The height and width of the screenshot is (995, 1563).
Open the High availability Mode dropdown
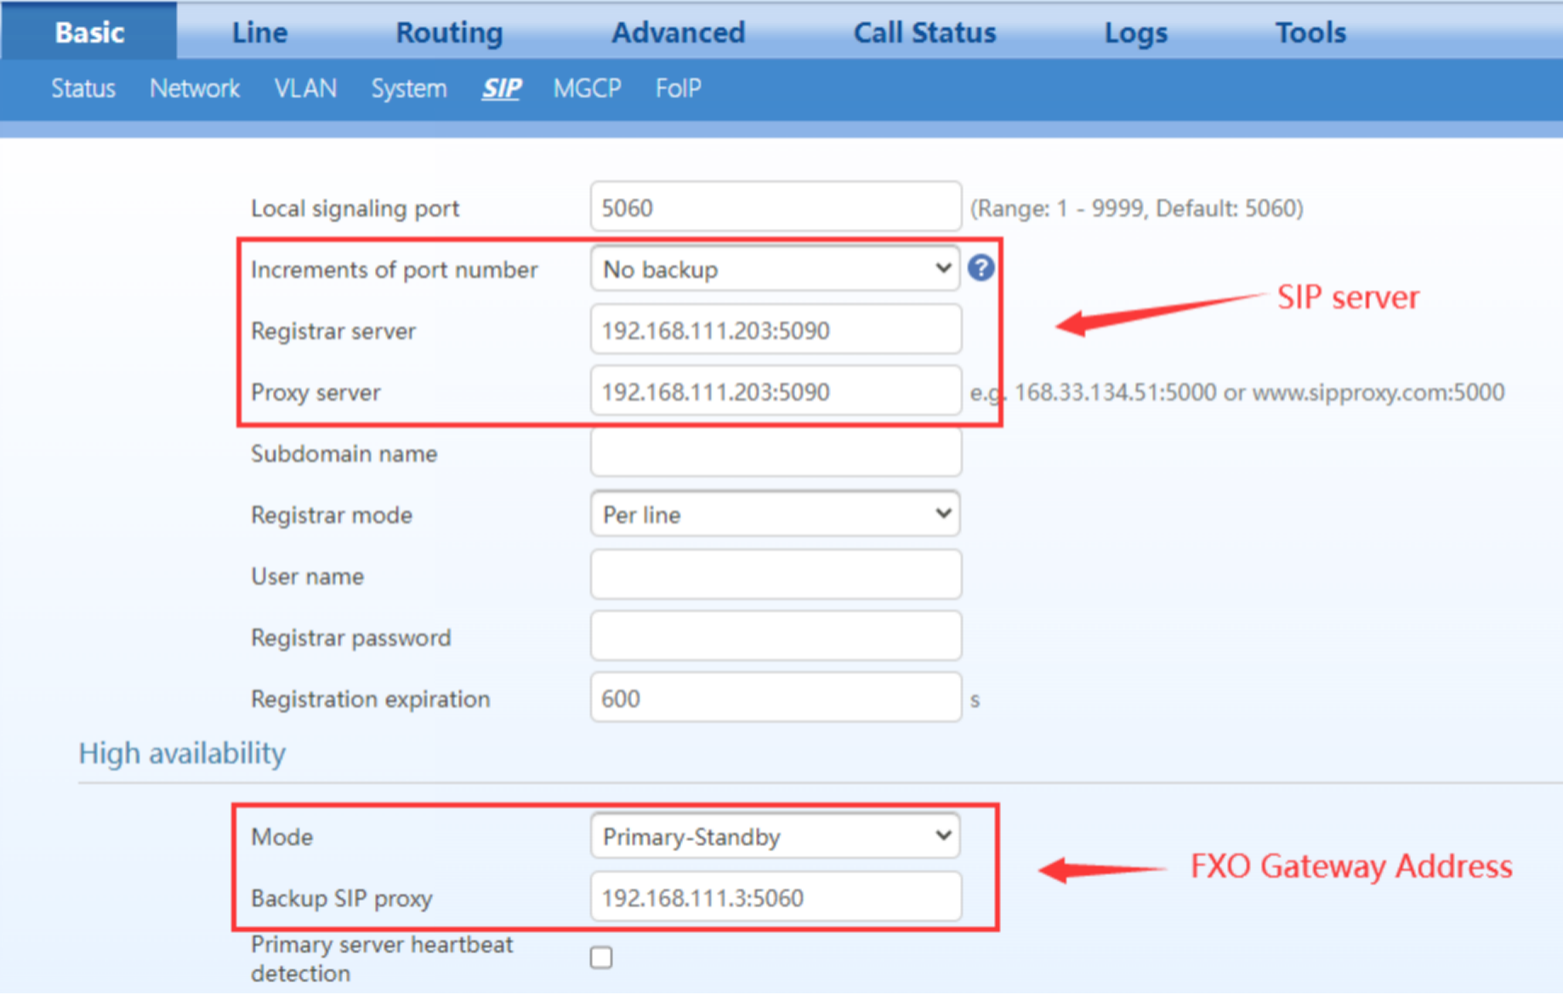click(775, 837)
